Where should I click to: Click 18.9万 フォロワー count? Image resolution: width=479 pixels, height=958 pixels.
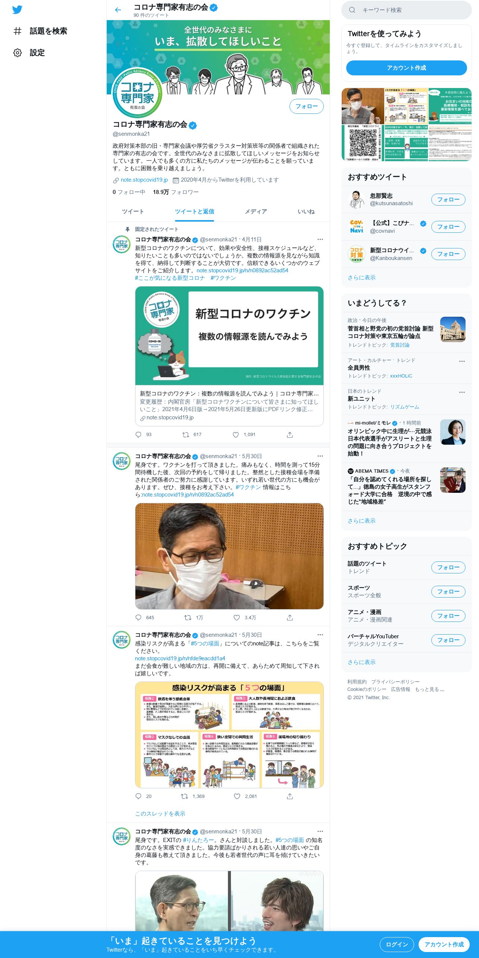[176, 192]
